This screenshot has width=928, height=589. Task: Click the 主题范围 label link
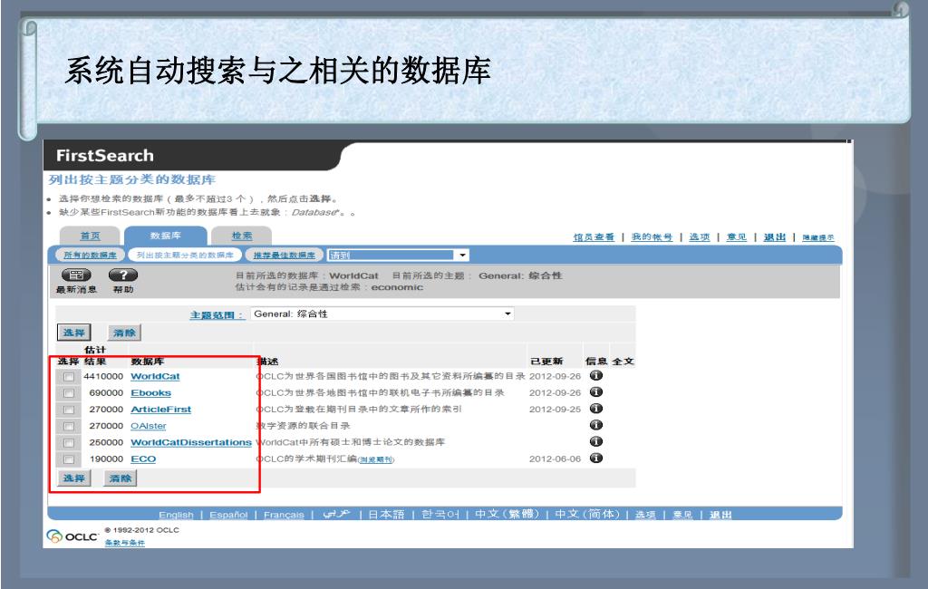pos(217,315)
